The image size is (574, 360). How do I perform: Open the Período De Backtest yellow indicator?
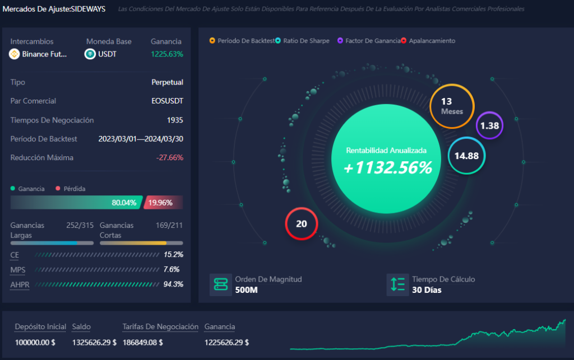[212, 40]
